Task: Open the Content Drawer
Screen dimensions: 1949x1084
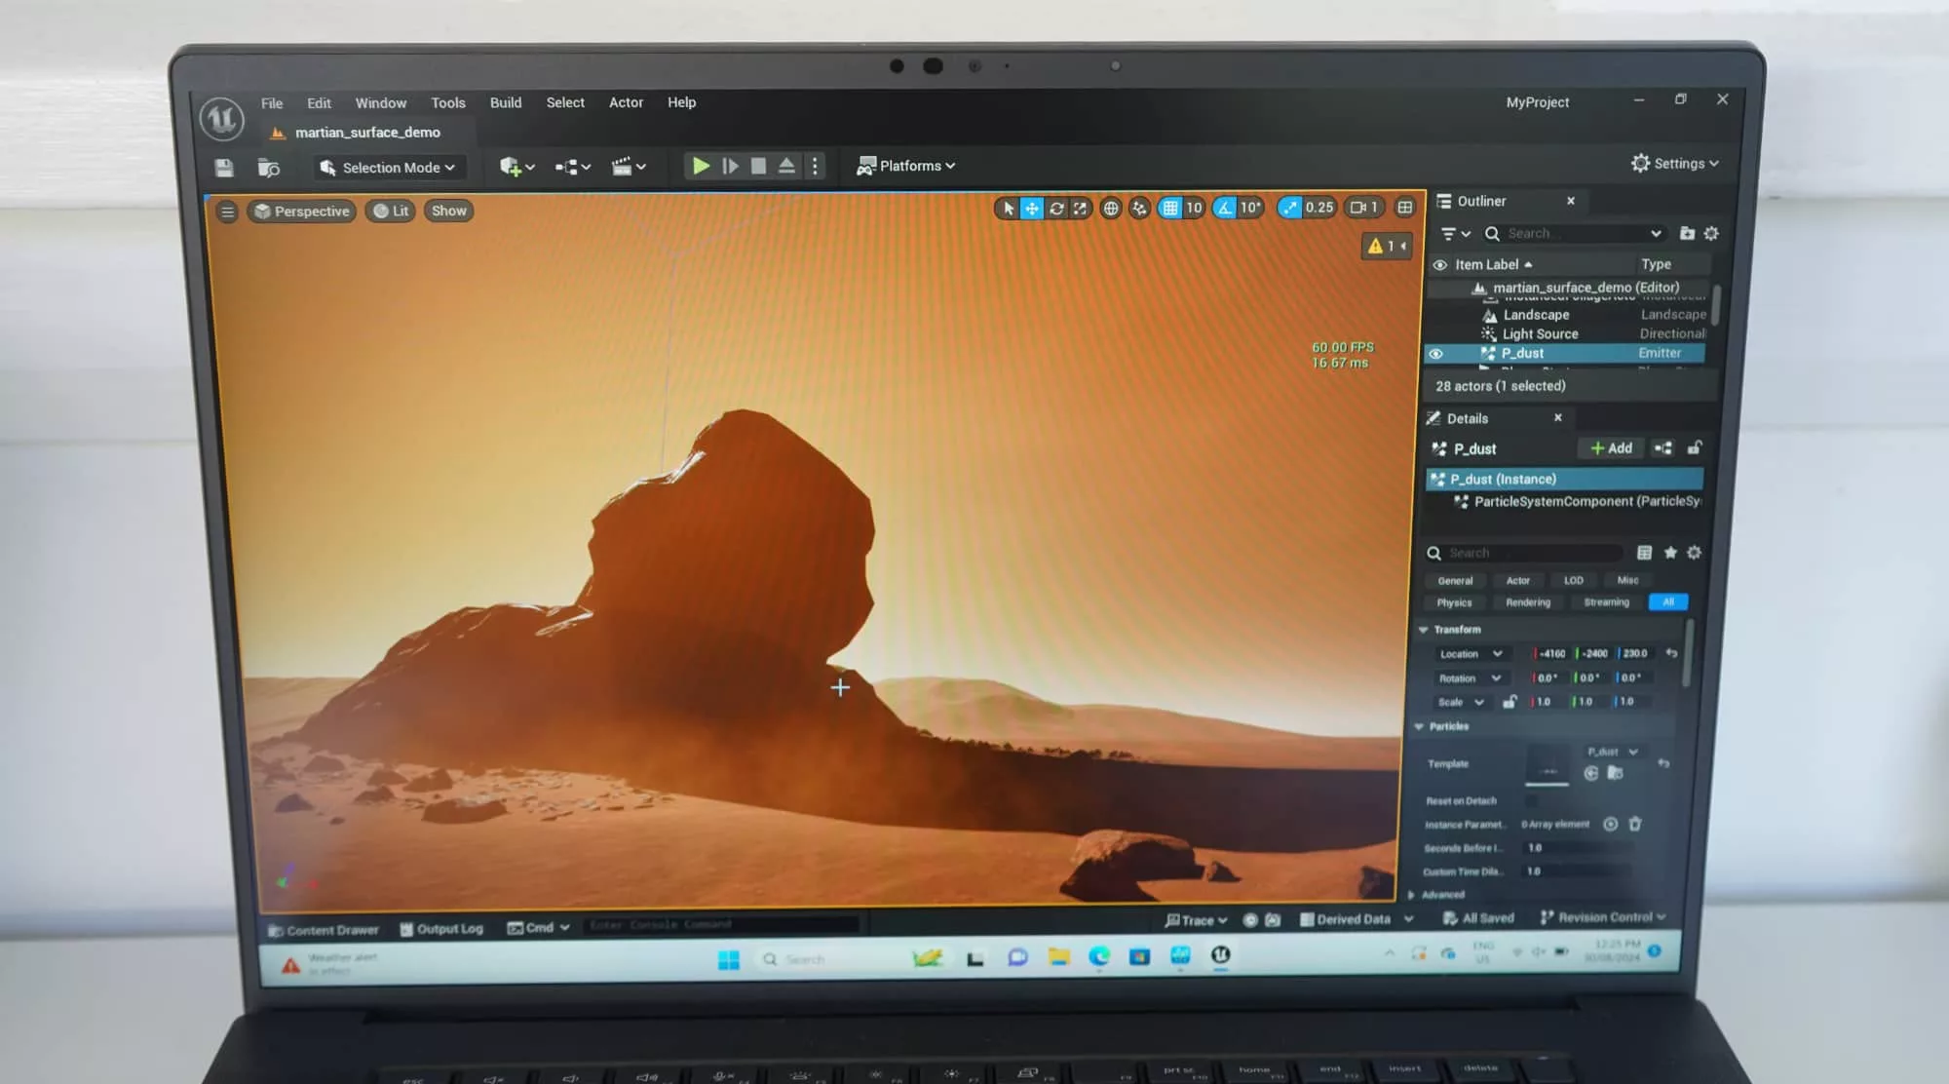Action: pos(324,930)
